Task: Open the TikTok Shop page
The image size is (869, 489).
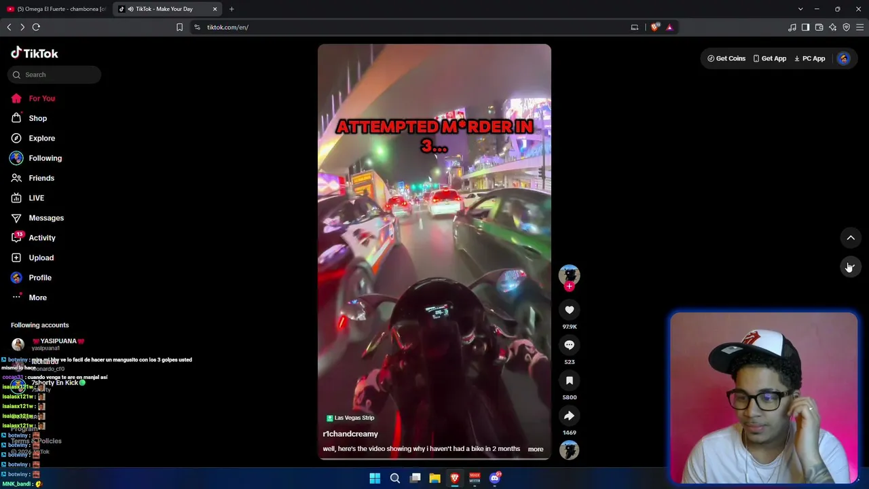Action: point(29,118)
